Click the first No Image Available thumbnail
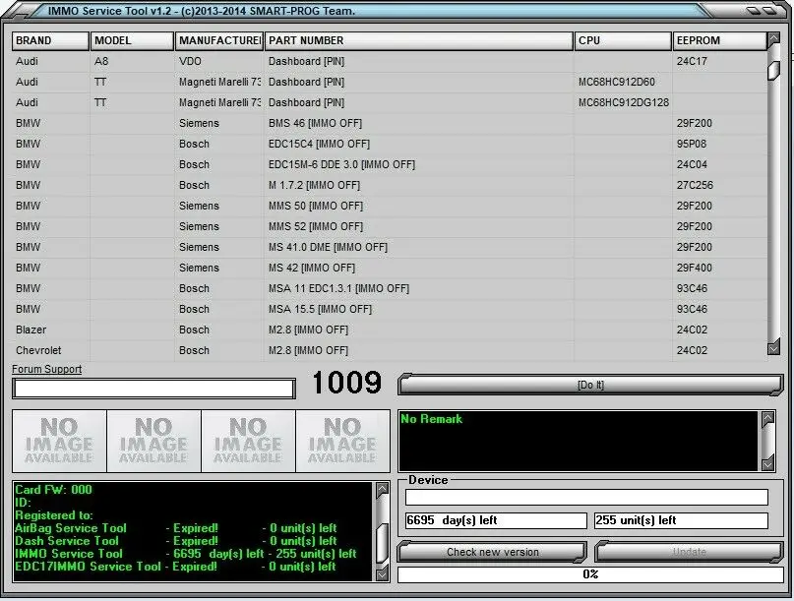The height and width of the screenshot is (601, 794). pos(59,441)
